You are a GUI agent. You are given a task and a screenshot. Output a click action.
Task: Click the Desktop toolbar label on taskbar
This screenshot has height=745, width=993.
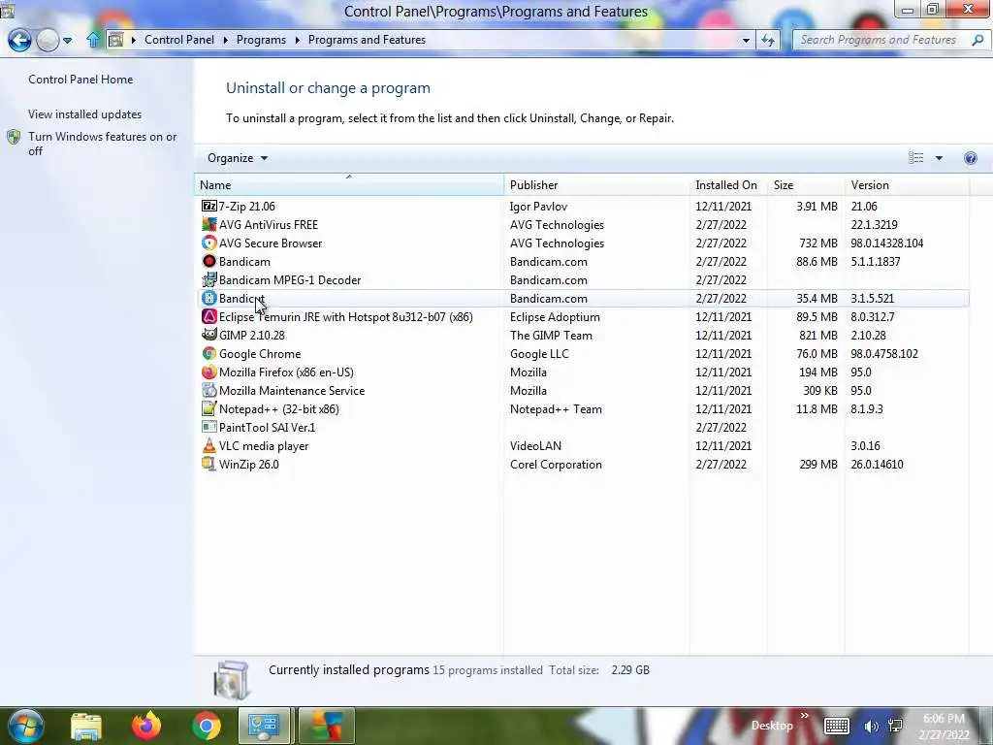(772, 726)
